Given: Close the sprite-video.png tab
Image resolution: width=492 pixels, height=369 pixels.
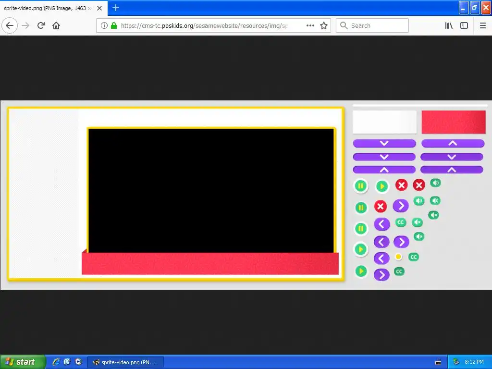Looking at the screenshot, I should click(x=99, y=8).
